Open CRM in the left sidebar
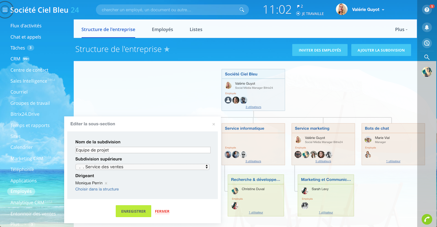This screenshot has width=437, height=227. 15,59
